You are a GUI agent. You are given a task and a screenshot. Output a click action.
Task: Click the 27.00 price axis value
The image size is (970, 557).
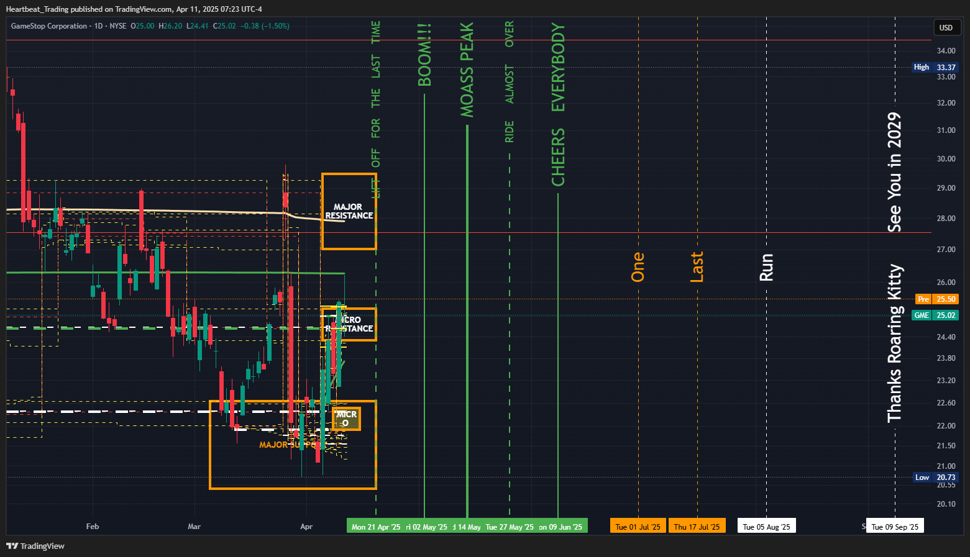tap(946, 250)
